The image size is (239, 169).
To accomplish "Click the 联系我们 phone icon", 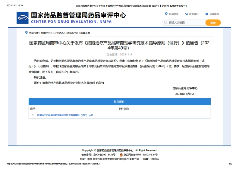I will pyautogui.click(x=186, y=14).
